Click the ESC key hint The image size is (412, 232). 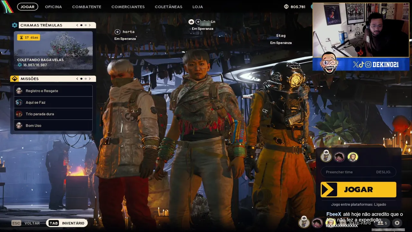pos(16,223)
